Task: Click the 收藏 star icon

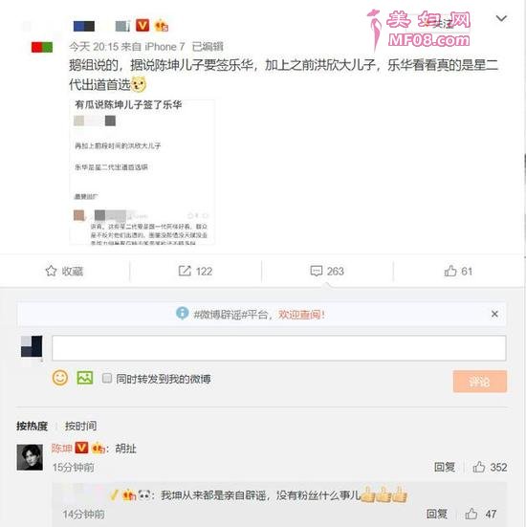Action: click(51, 271)
